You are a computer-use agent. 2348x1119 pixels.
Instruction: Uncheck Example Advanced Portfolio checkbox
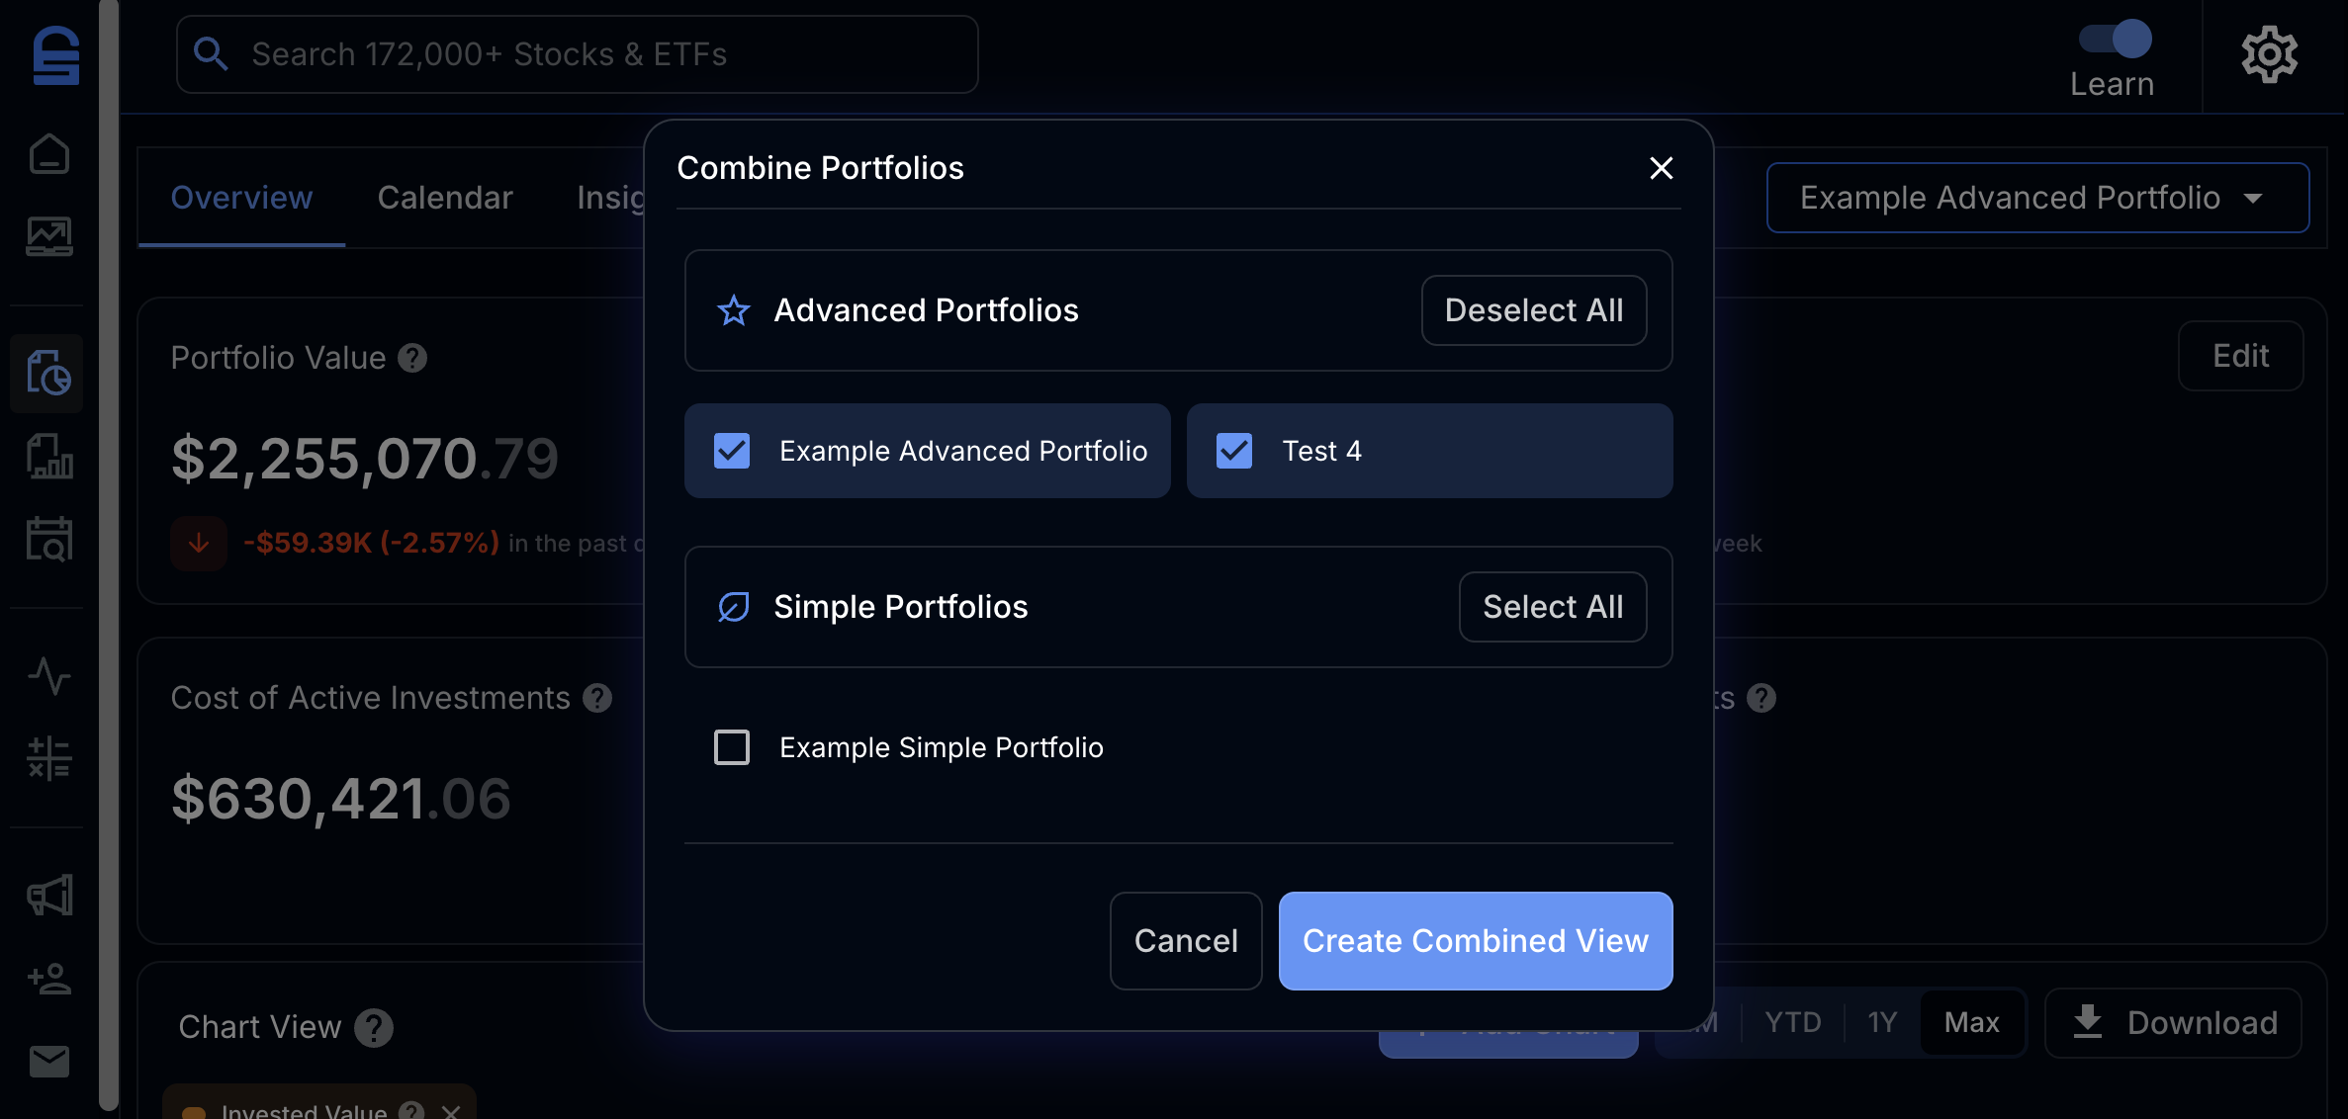pos(732,451)
